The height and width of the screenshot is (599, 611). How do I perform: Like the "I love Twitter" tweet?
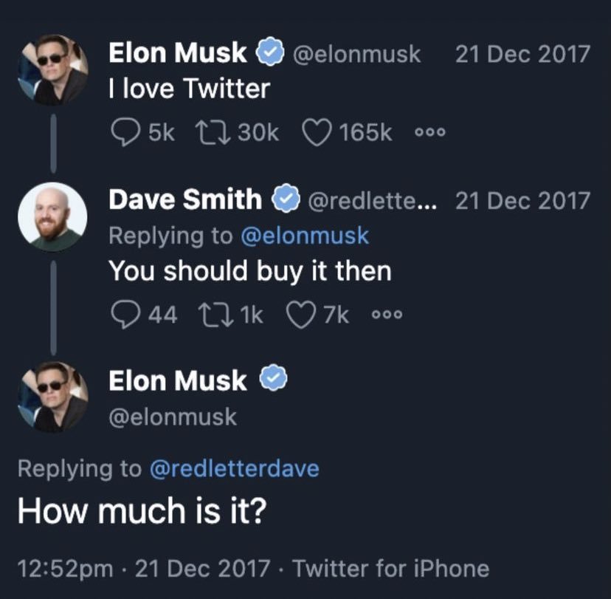(x=318, y=133)
